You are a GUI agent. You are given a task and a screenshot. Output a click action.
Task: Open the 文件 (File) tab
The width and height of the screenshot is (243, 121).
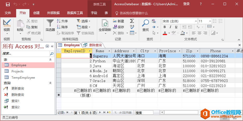coord(8,13)
